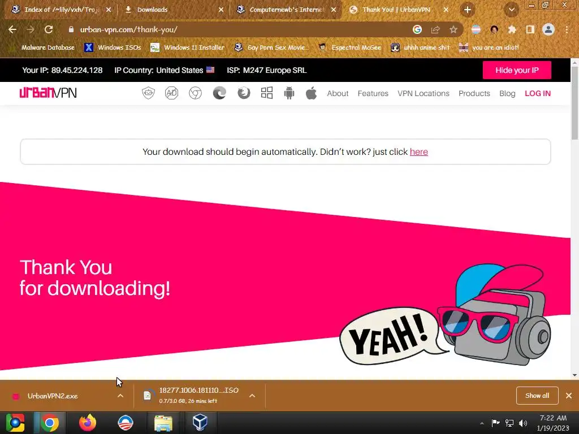Show hidden system tray icons
This screenshot has height=434, width=579.
[x=482, y=423]
